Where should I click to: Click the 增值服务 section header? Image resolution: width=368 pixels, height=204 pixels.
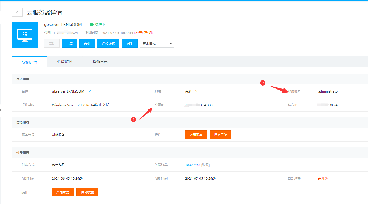click(x=23, y=122)
